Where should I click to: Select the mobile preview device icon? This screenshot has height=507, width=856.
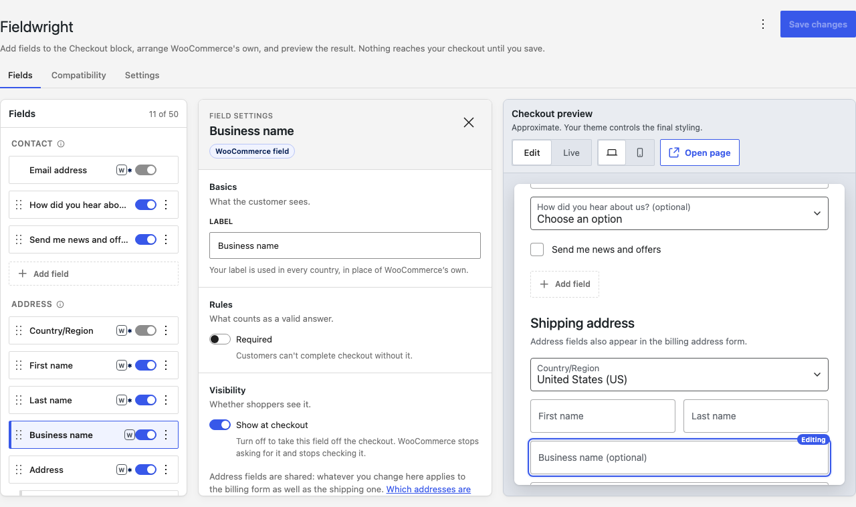pyautogui.click(x=640, y=153)
